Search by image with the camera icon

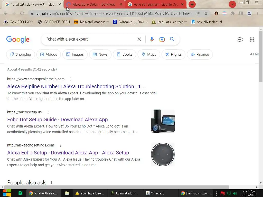pos(162,39)
